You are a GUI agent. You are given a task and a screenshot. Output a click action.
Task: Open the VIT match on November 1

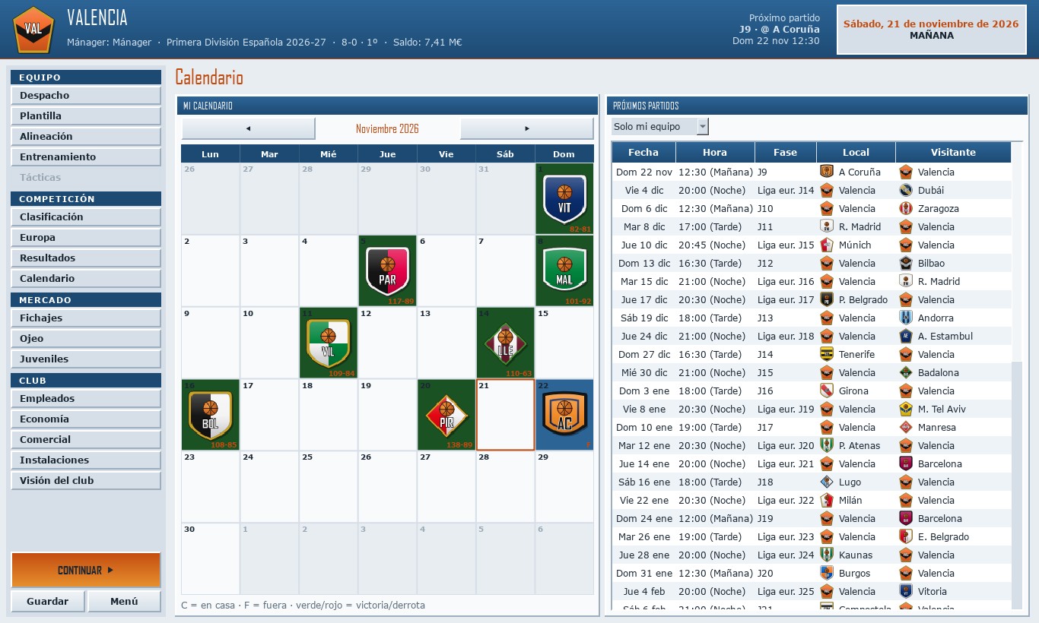pos(564,198)
